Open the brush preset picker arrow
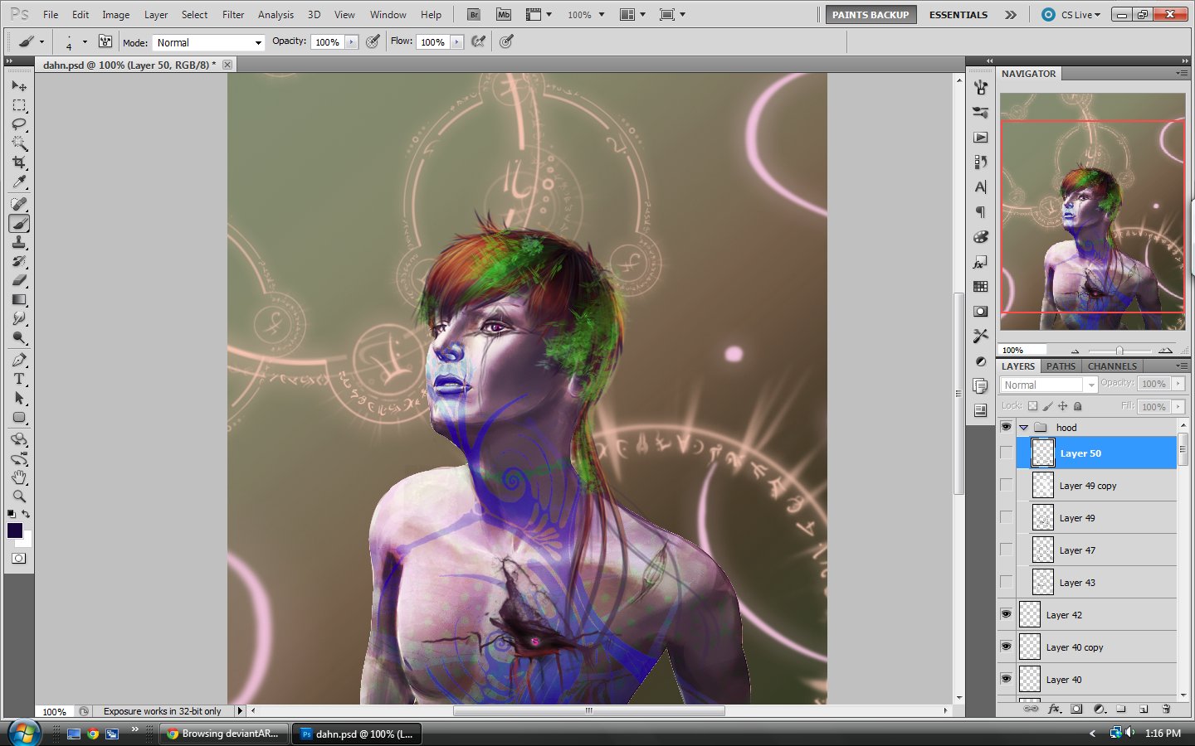 click(85, 41)
